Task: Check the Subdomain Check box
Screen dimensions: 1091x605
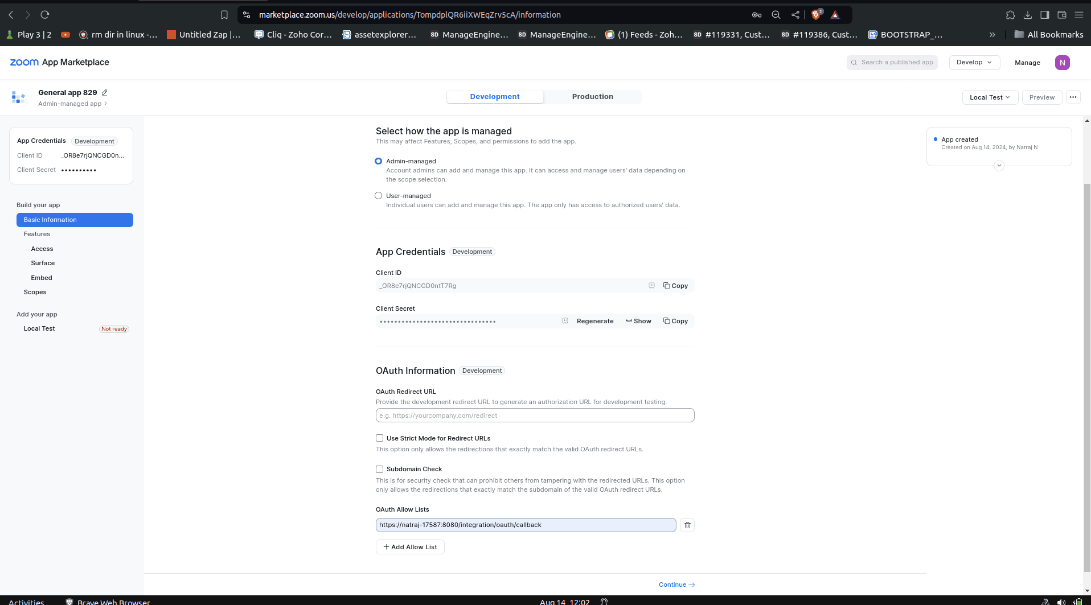Action: (x=379, y=469)
